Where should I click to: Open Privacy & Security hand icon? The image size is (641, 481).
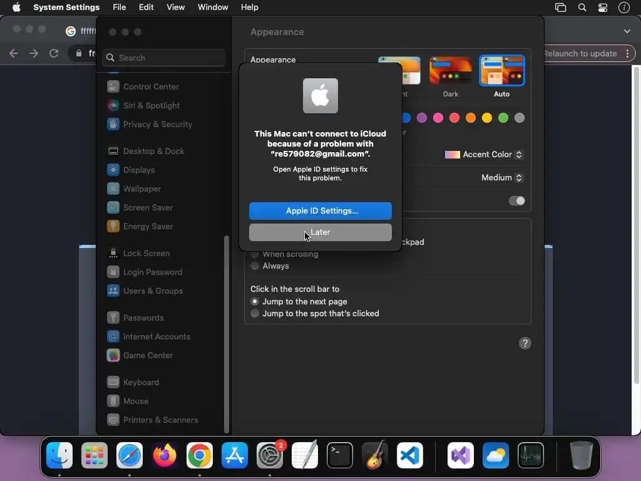[113, 125]
